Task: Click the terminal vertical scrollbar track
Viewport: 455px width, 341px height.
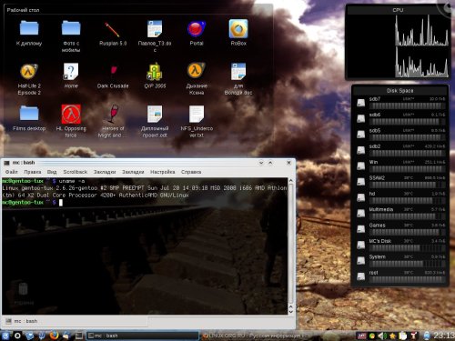Action: pyautogui.click(x=291, y=244)
